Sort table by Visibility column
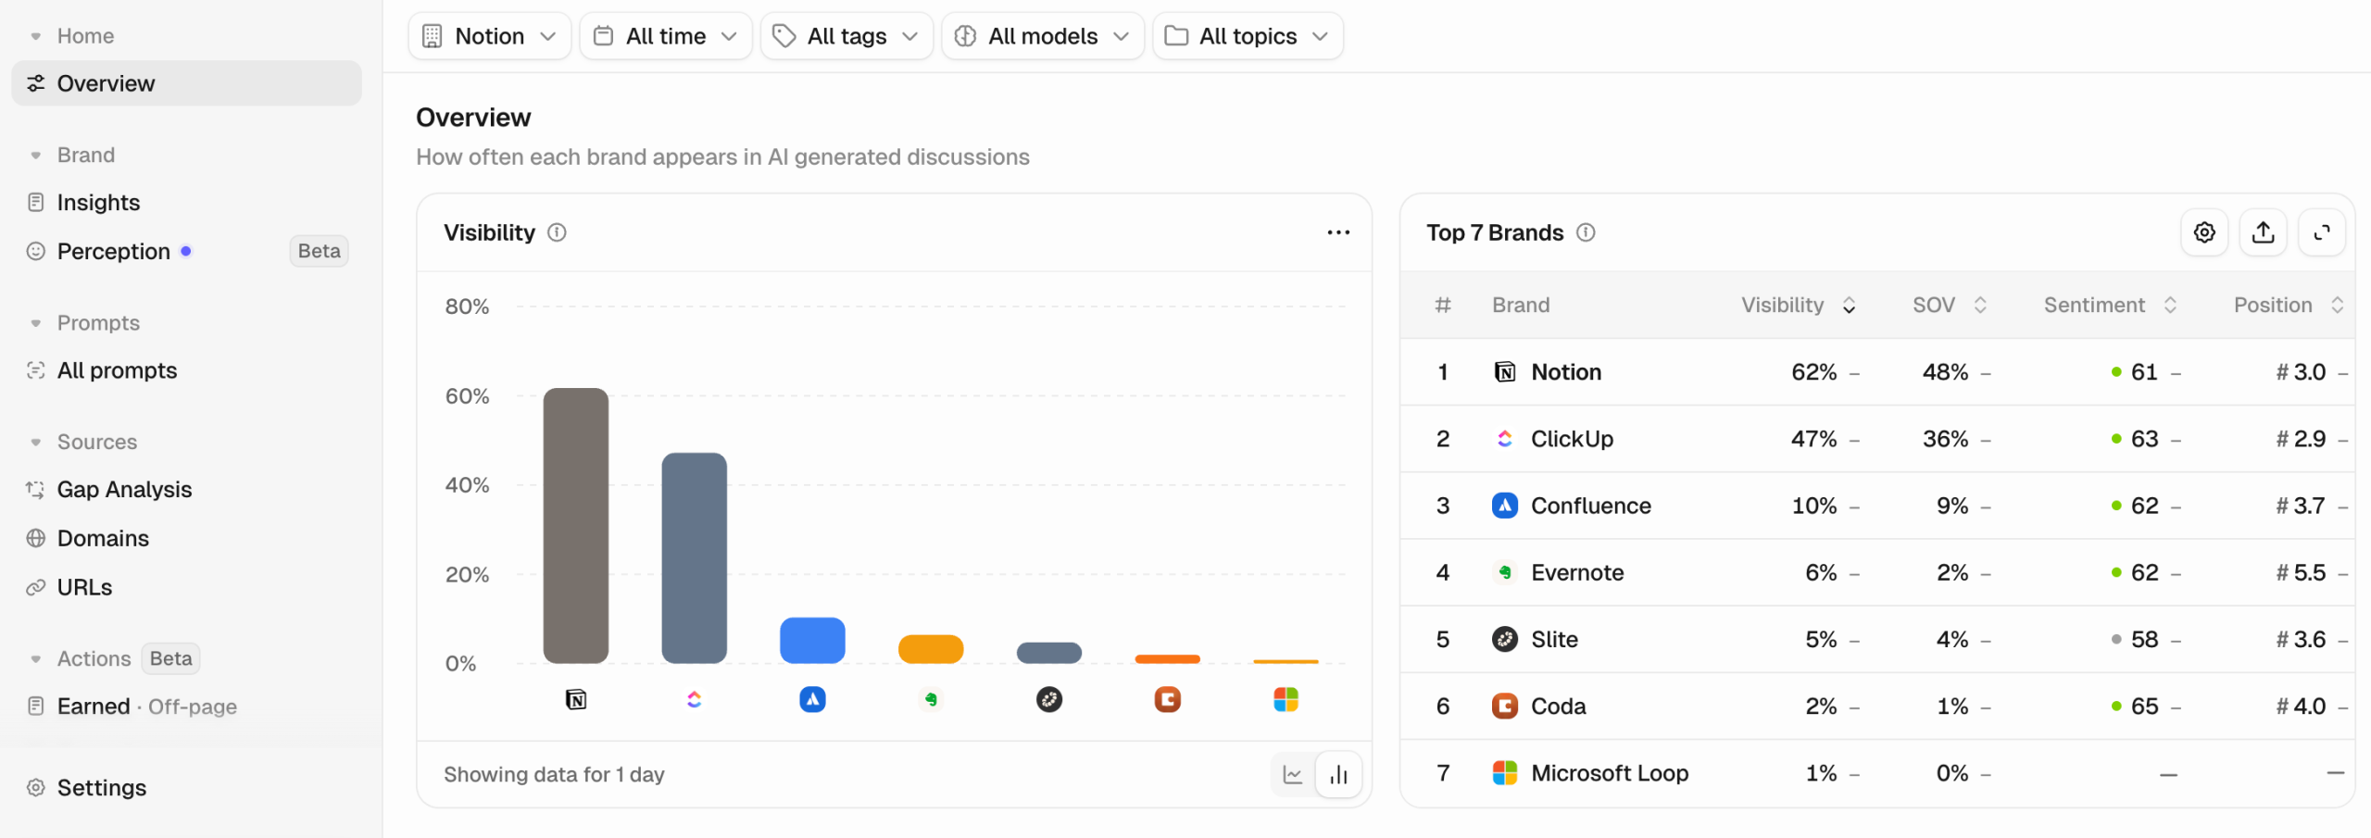The width and height of the screenshot is (2371, 838). tap(1798, 305)
